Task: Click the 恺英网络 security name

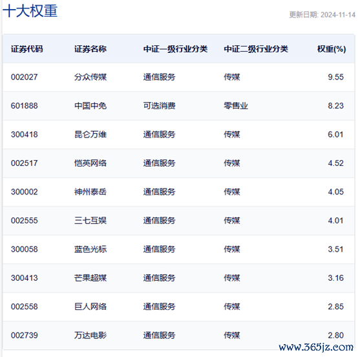Action: (90, 163)
